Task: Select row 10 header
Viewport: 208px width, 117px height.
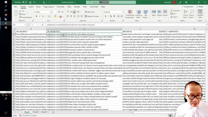Action: 14,55
